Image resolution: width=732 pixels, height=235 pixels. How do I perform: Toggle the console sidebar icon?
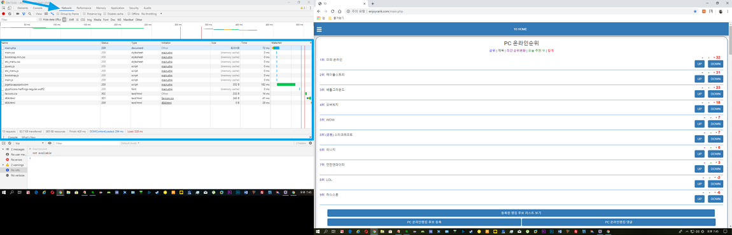click(x=4, y=143)
